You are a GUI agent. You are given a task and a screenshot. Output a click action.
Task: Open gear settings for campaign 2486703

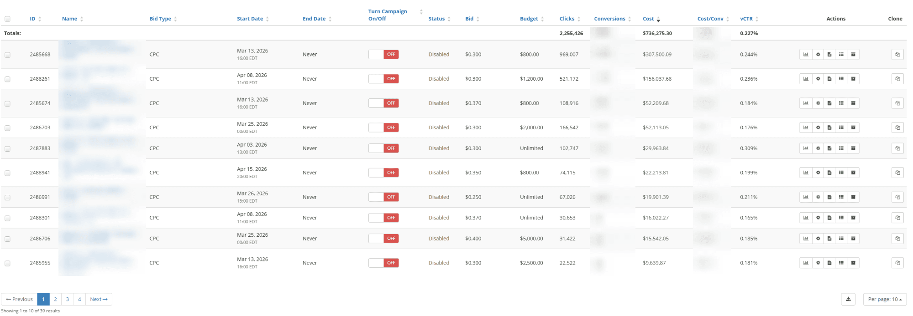click(818, 127)
